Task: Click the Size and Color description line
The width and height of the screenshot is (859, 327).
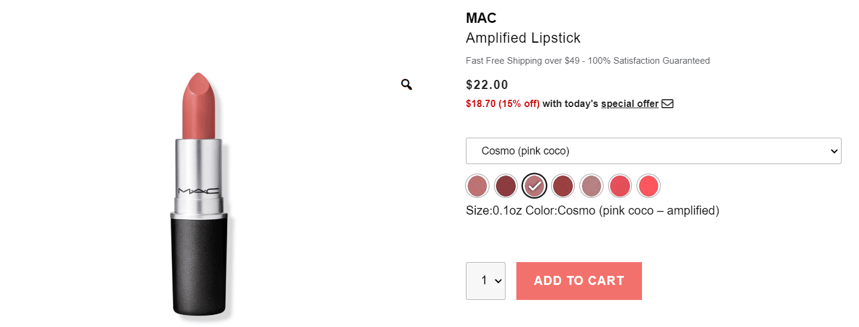Action: pyautogui.click(x=592, y=211)
